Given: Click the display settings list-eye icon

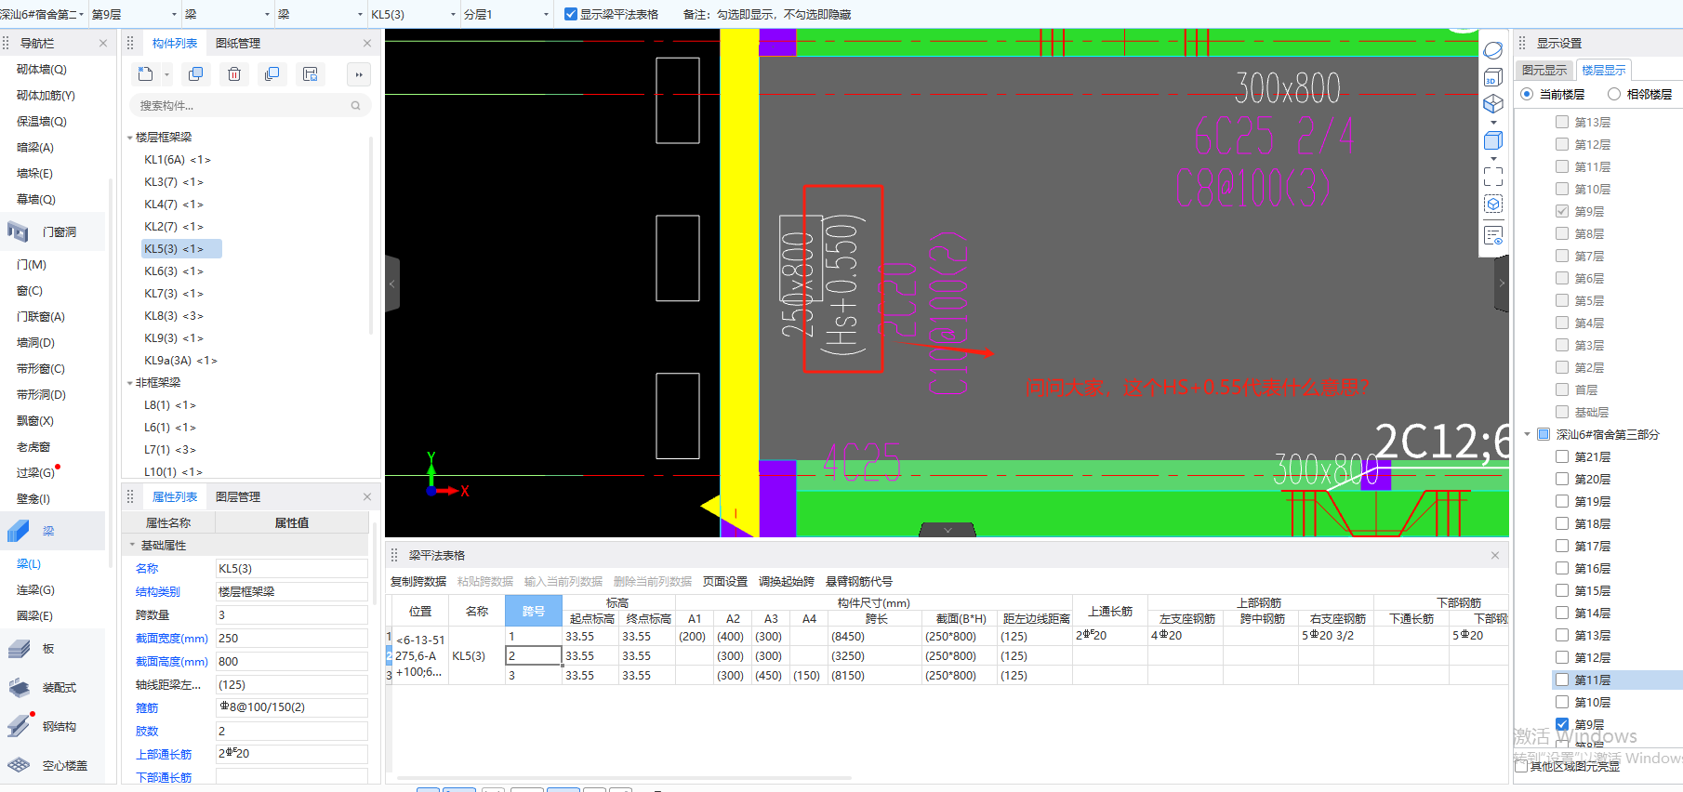Looking at the screenshot, I should 1493,236.
